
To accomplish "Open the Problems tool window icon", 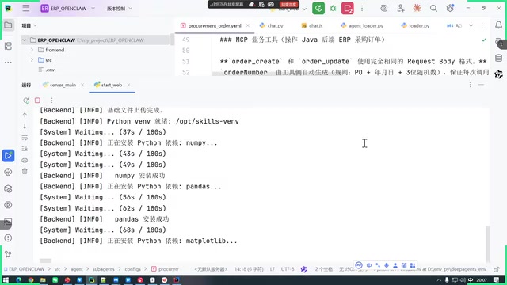I will (x=8, y=238).
